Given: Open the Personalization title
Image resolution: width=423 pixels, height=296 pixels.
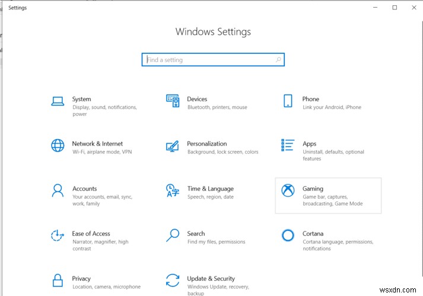Looking at the screenshot, I should click(x=207, y=144).
